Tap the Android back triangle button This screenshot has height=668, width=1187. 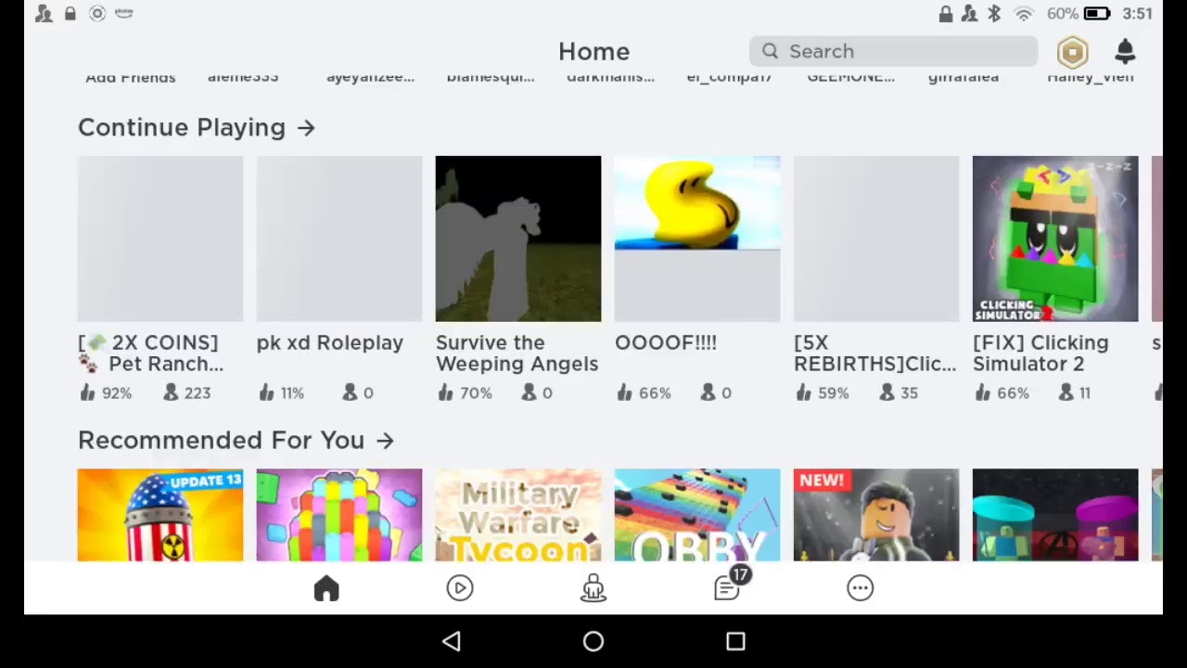(x=452, y=641)
